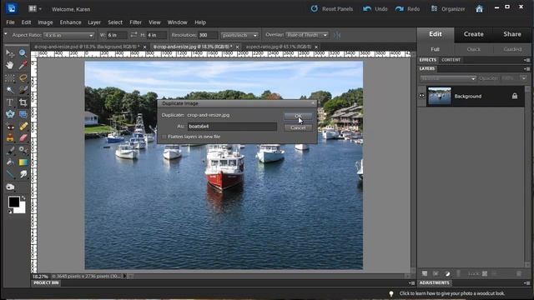Click Cancel in Duplicate Image dialog
534x300 pixels.
(x=298, y=127)
